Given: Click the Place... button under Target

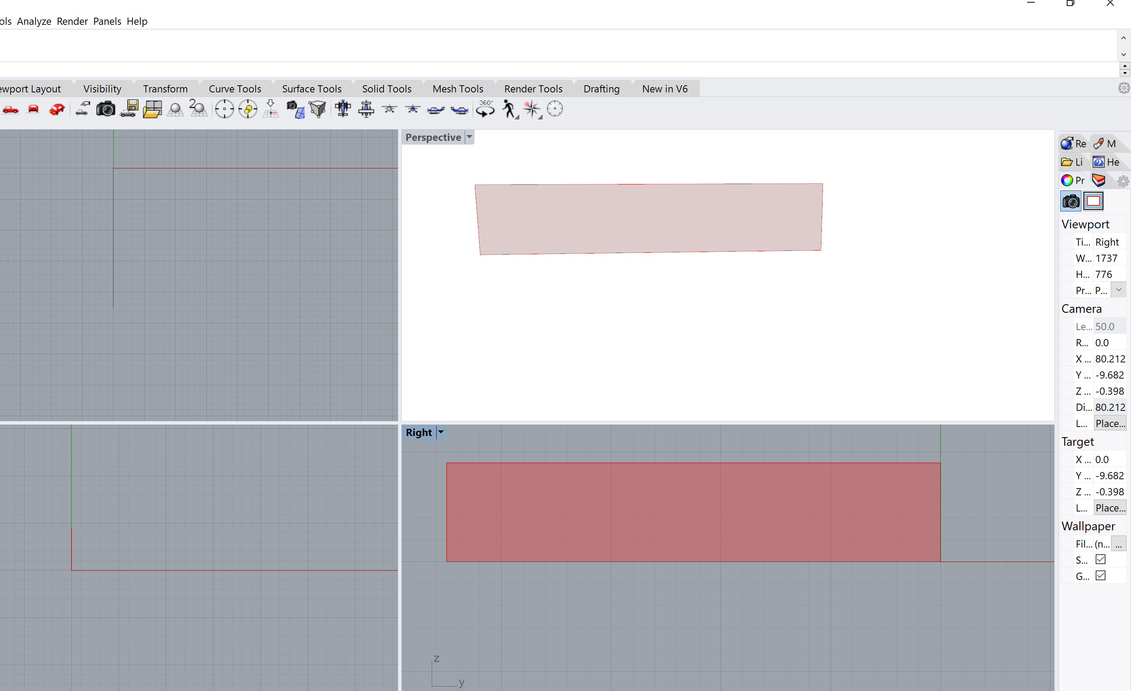Looking at the screenshot, I should (1110, 507).
